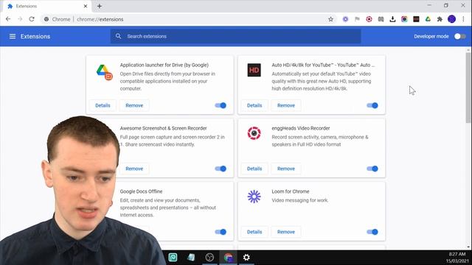This screenshot has width=472, height=265.
Task: Disable Auto HD/4k/8k for YouTube extension
Action: pos(372,105)
